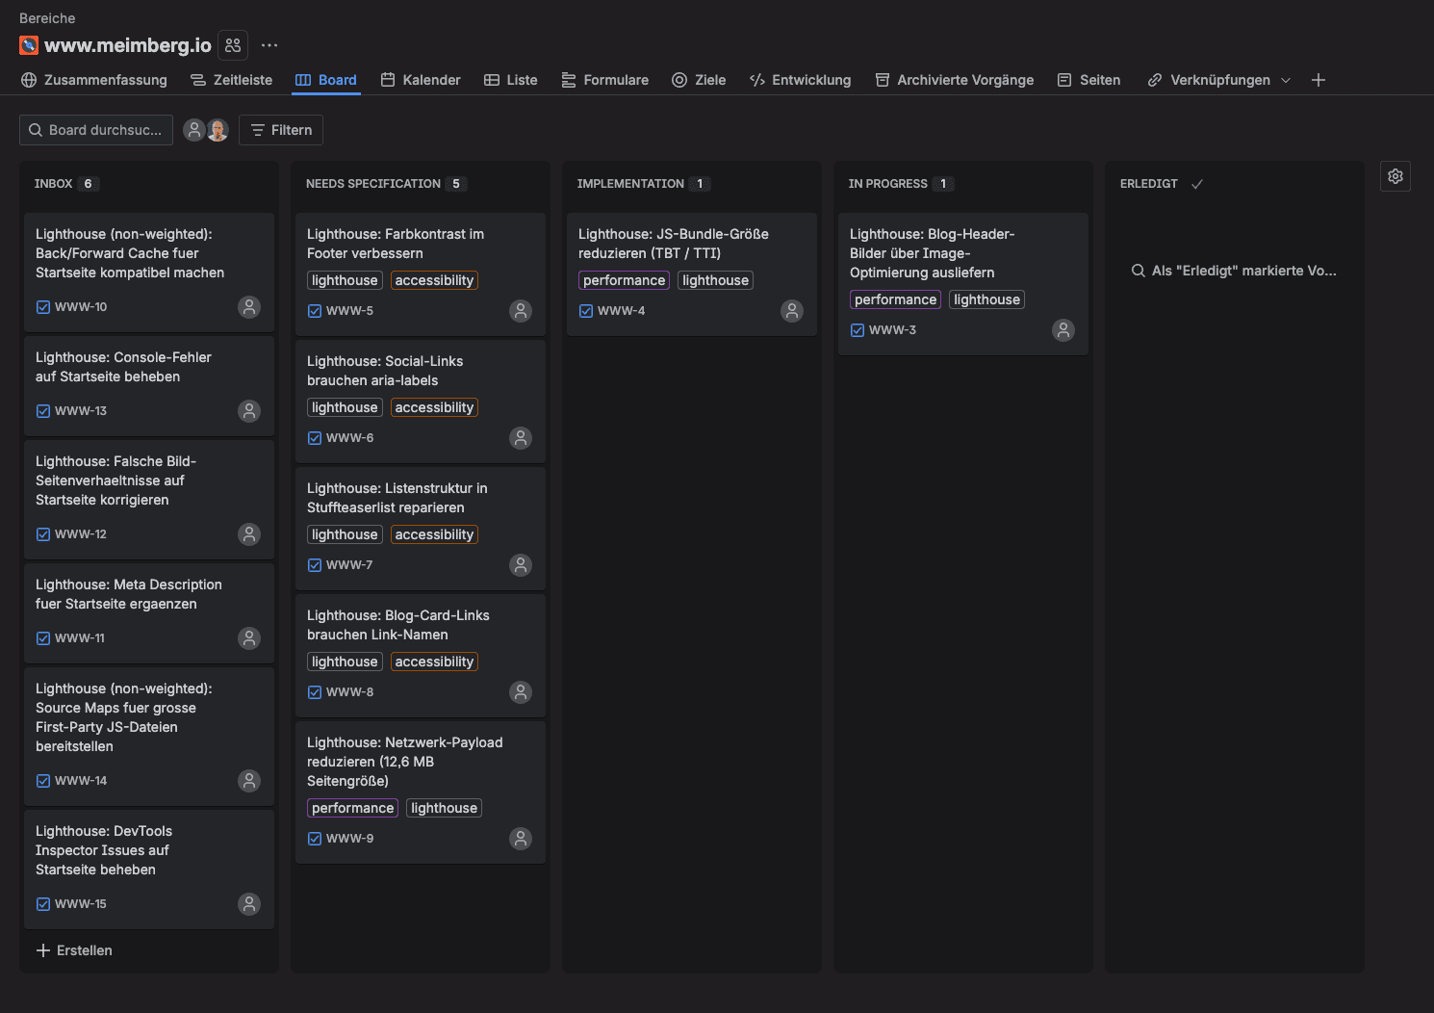Click the ERLEDIGT column header checkmark
This screenshot has height=1013, width=1434.
coord(1197,184)
